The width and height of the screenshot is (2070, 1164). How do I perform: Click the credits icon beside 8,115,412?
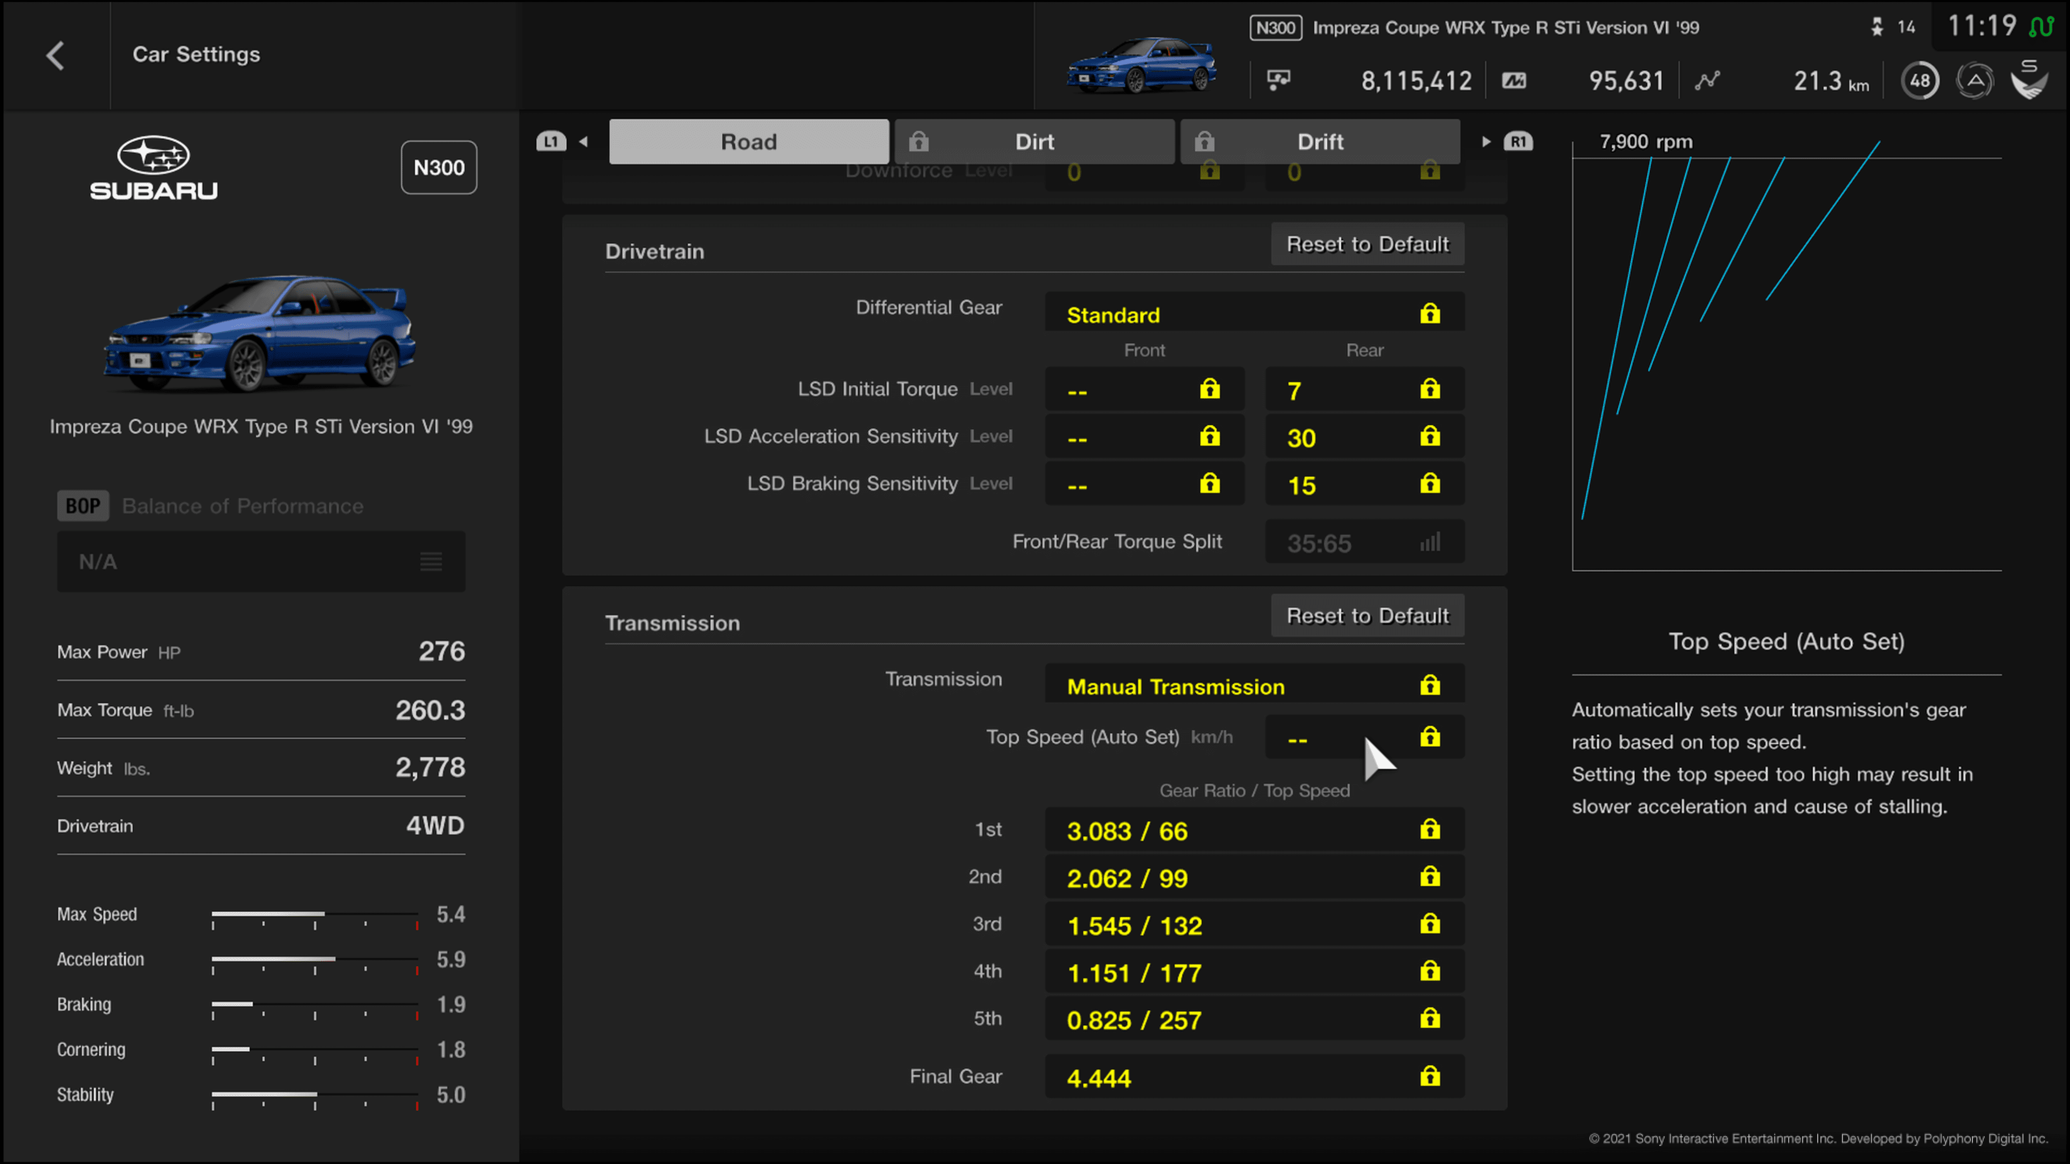(x=1279, y=80)
